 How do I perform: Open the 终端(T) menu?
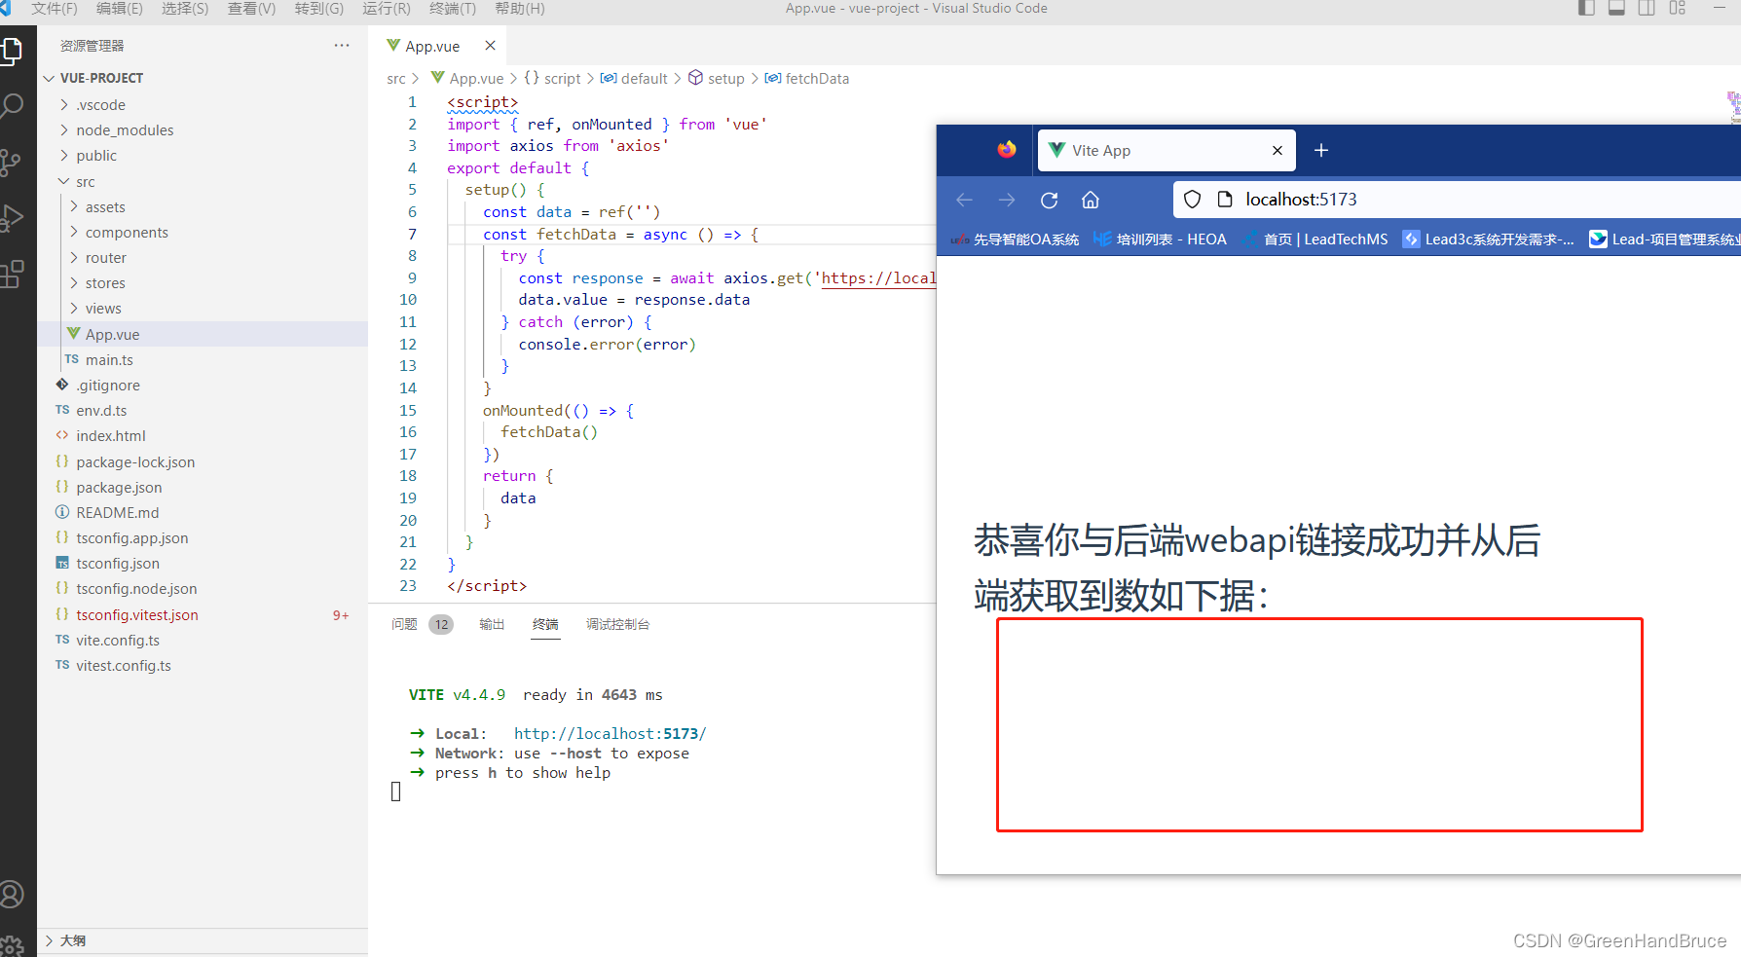point(453,9)
